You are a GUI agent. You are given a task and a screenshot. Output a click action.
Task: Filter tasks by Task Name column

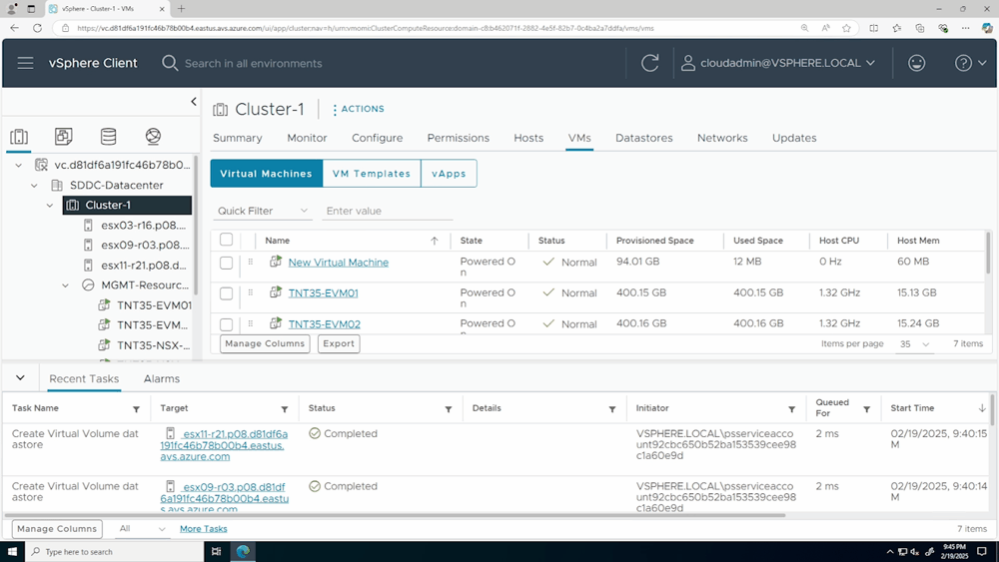coord(136,409)
